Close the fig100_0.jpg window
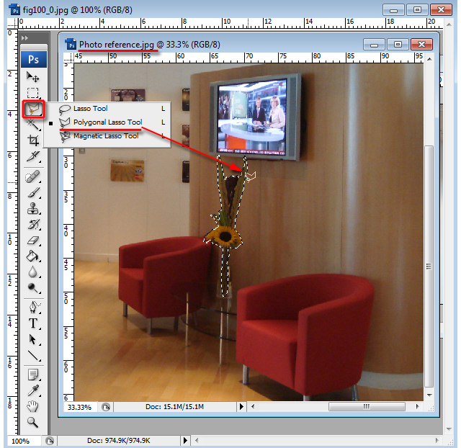The image size is (461, 448). [441, 9]
